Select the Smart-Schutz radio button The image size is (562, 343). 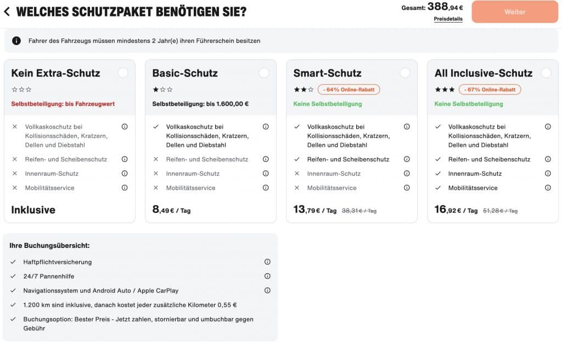[x=405, y=73]
